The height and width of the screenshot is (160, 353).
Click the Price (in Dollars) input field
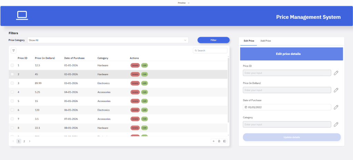tap(287, 90)
